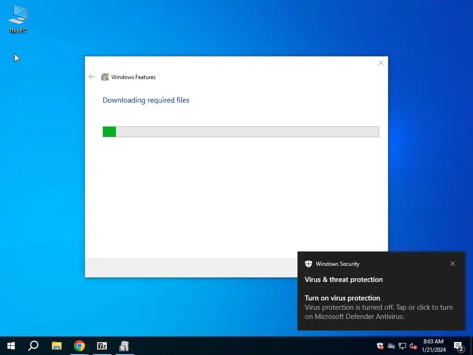The width and height of the screenshot is (473, 355).
Task: Dismiss the Windows Security notification
Action: 453,263
